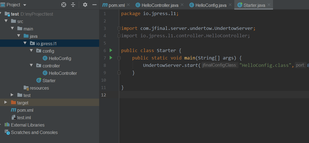This screenshot has width=309, height=143.
Task: Fold the main method at line 7
Action: [119, 58]
